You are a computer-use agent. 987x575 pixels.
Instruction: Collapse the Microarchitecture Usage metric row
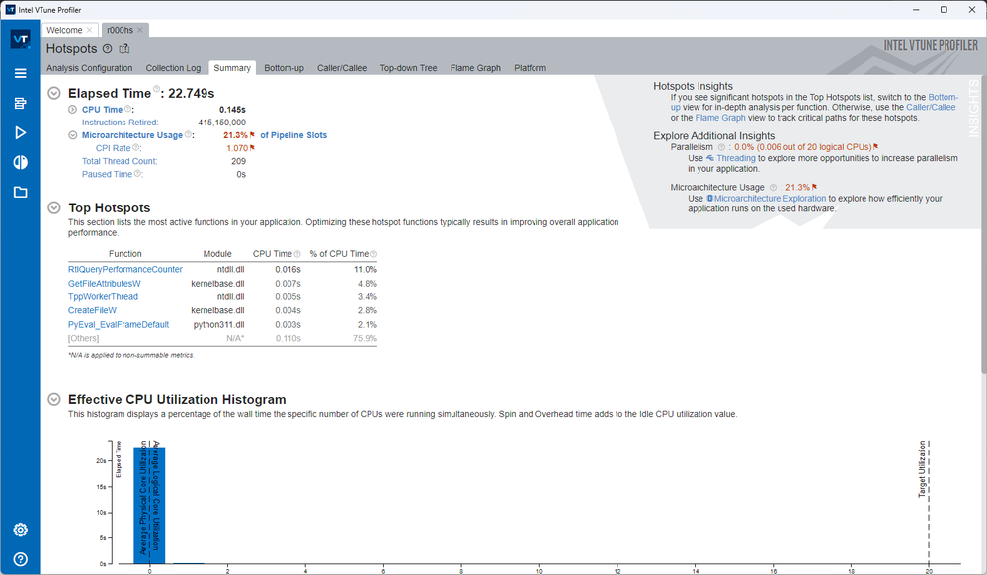click(72, 135)
